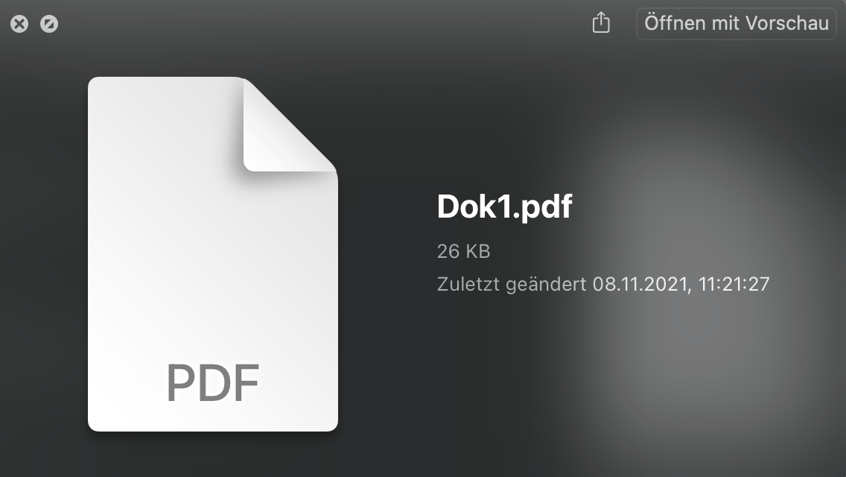The width and height of the screenshot is (846, 477).
Task: Open the share menu icon
Action: tap(601, 23)
